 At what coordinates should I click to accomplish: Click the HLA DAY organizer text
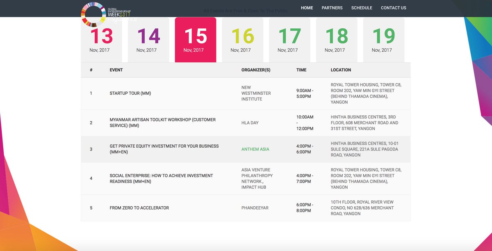[x=250, y=123]
